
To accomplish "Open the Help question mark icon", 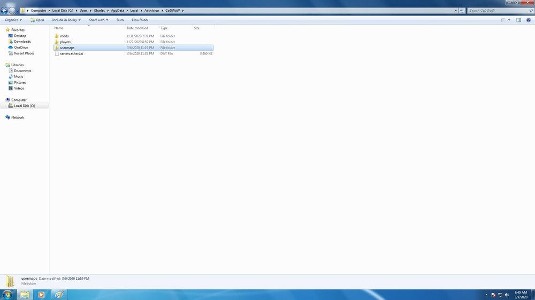I will tap(529, 20).
